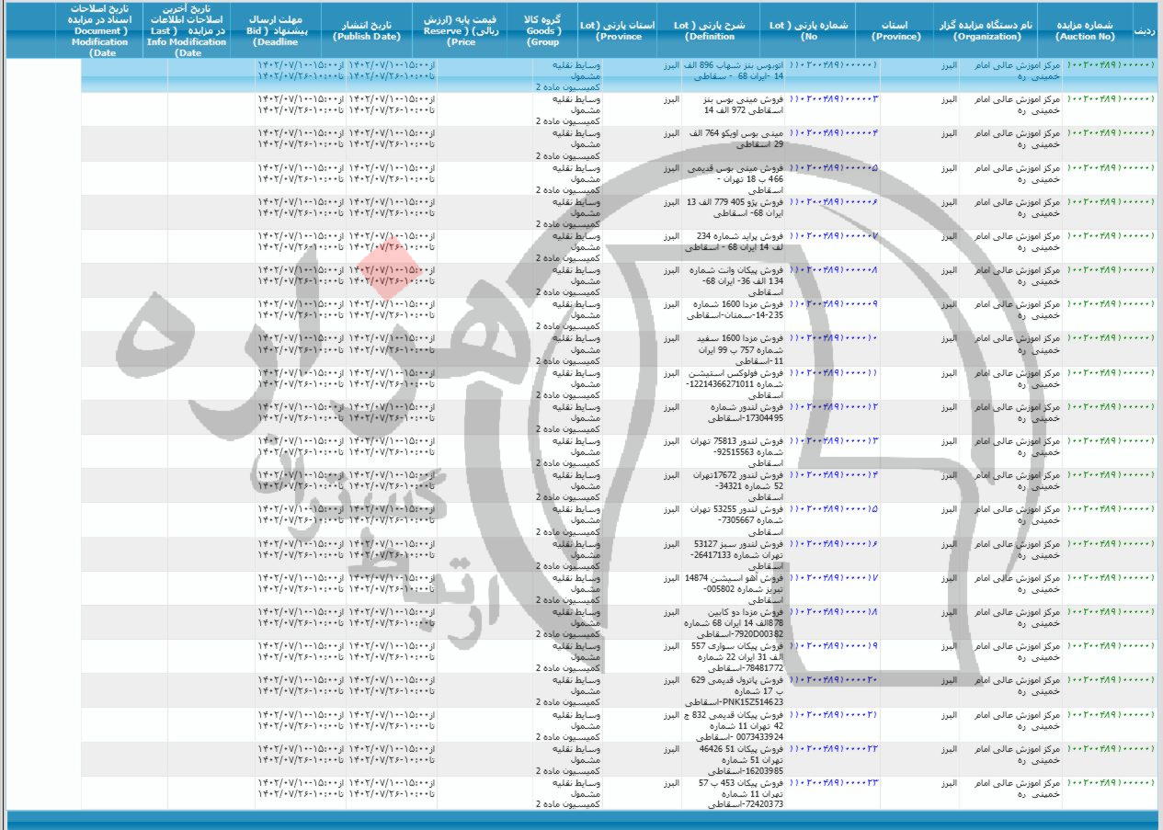Open lot number link ending in 03
The image size is (1163, 830).
834,97
